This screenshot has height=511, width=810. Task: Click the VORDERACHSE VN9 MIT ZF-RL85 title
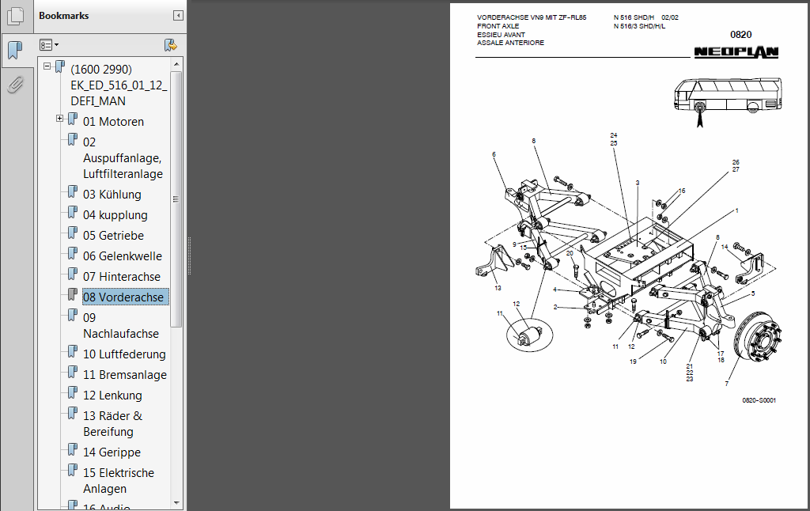tap(532, 17)
